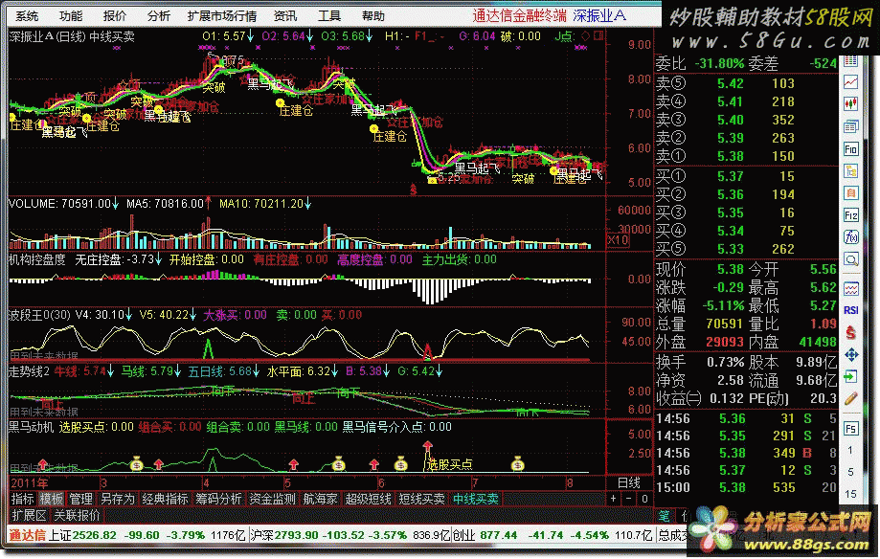The width and height of the screenshot is (880, 559).
Task: Open the sector tree icon
Action: pos(851,170)
